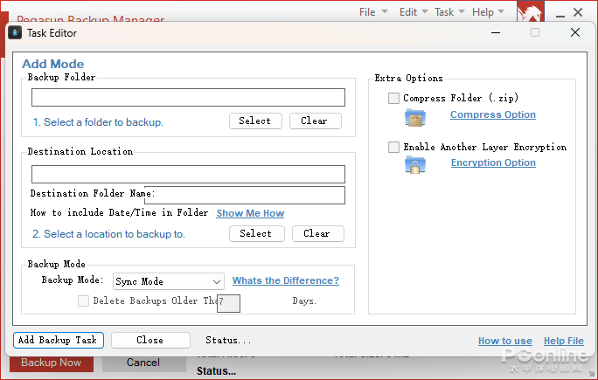This screenshot has height=380, width=598.
Task: Click Backup Now in Pegasun window
Action: point(52,363)
